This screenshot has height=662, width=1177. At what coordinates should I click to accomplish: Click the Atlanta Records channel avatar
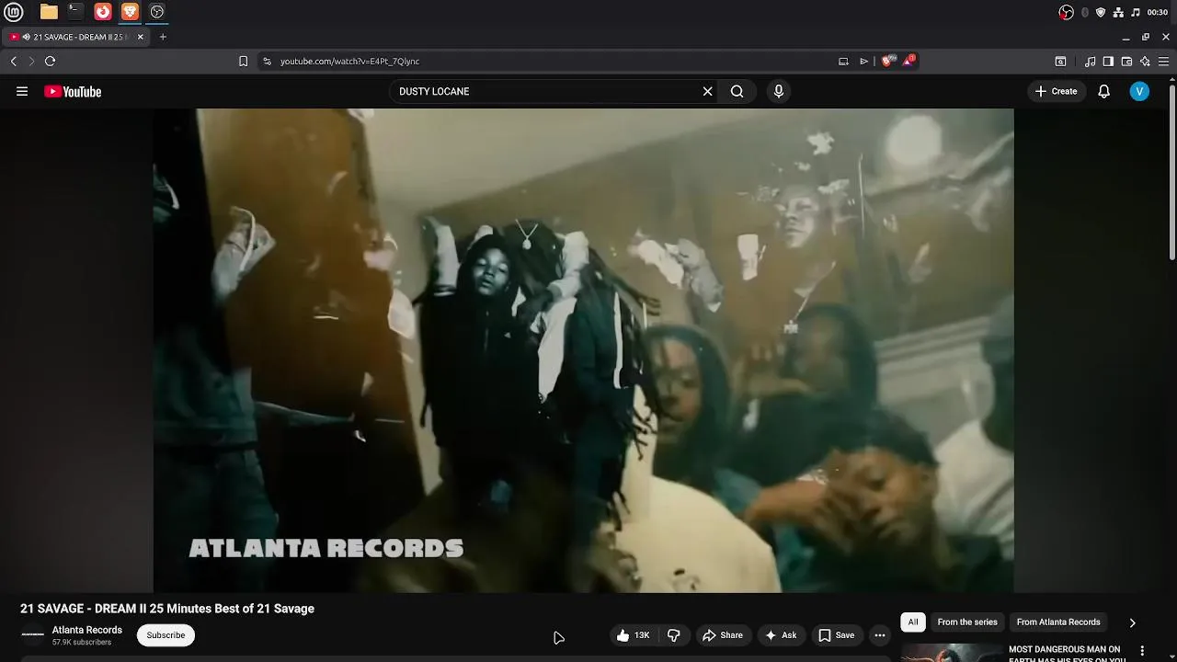32,635
